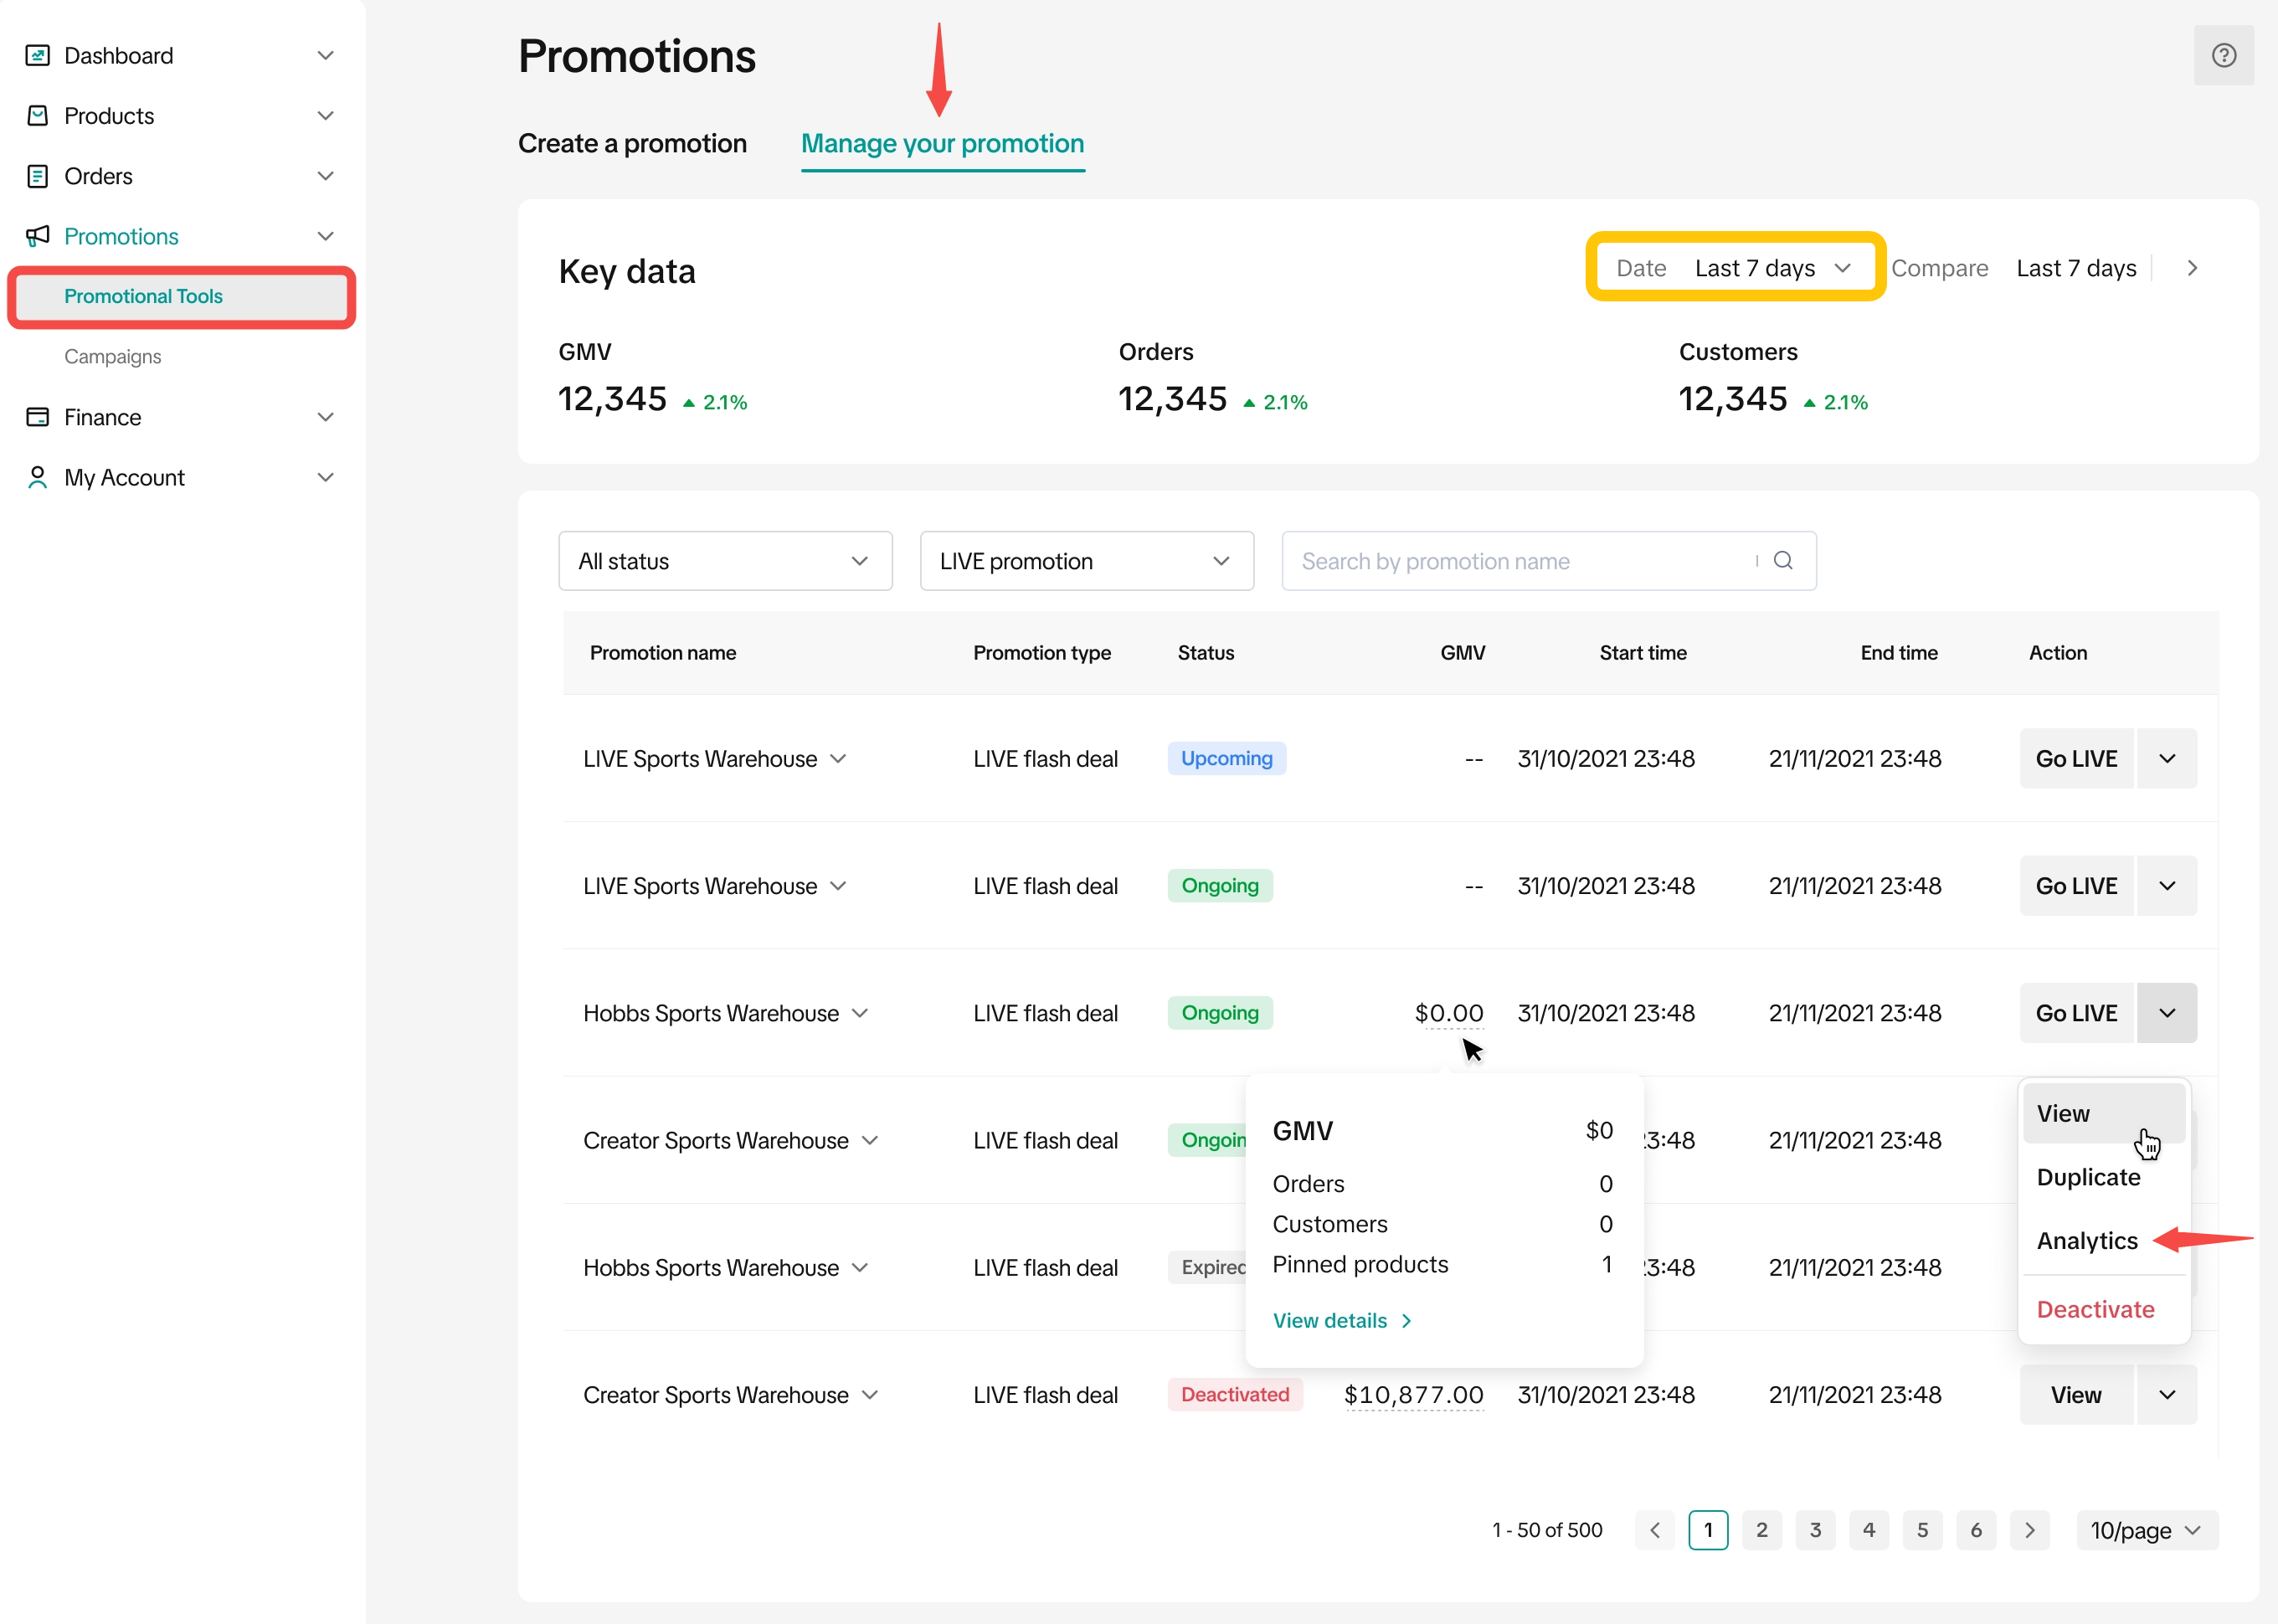The image size is (2278, 1624).
Task: Click the Finance card icon
Action: point(37,417)
